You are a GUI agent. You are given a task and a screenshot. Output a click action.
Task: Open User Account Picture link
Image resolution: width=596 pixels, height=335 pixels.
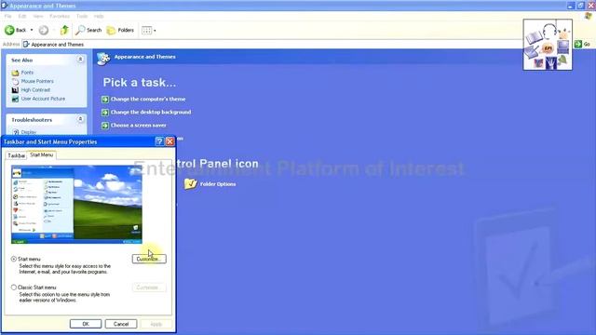coord(43,99)
